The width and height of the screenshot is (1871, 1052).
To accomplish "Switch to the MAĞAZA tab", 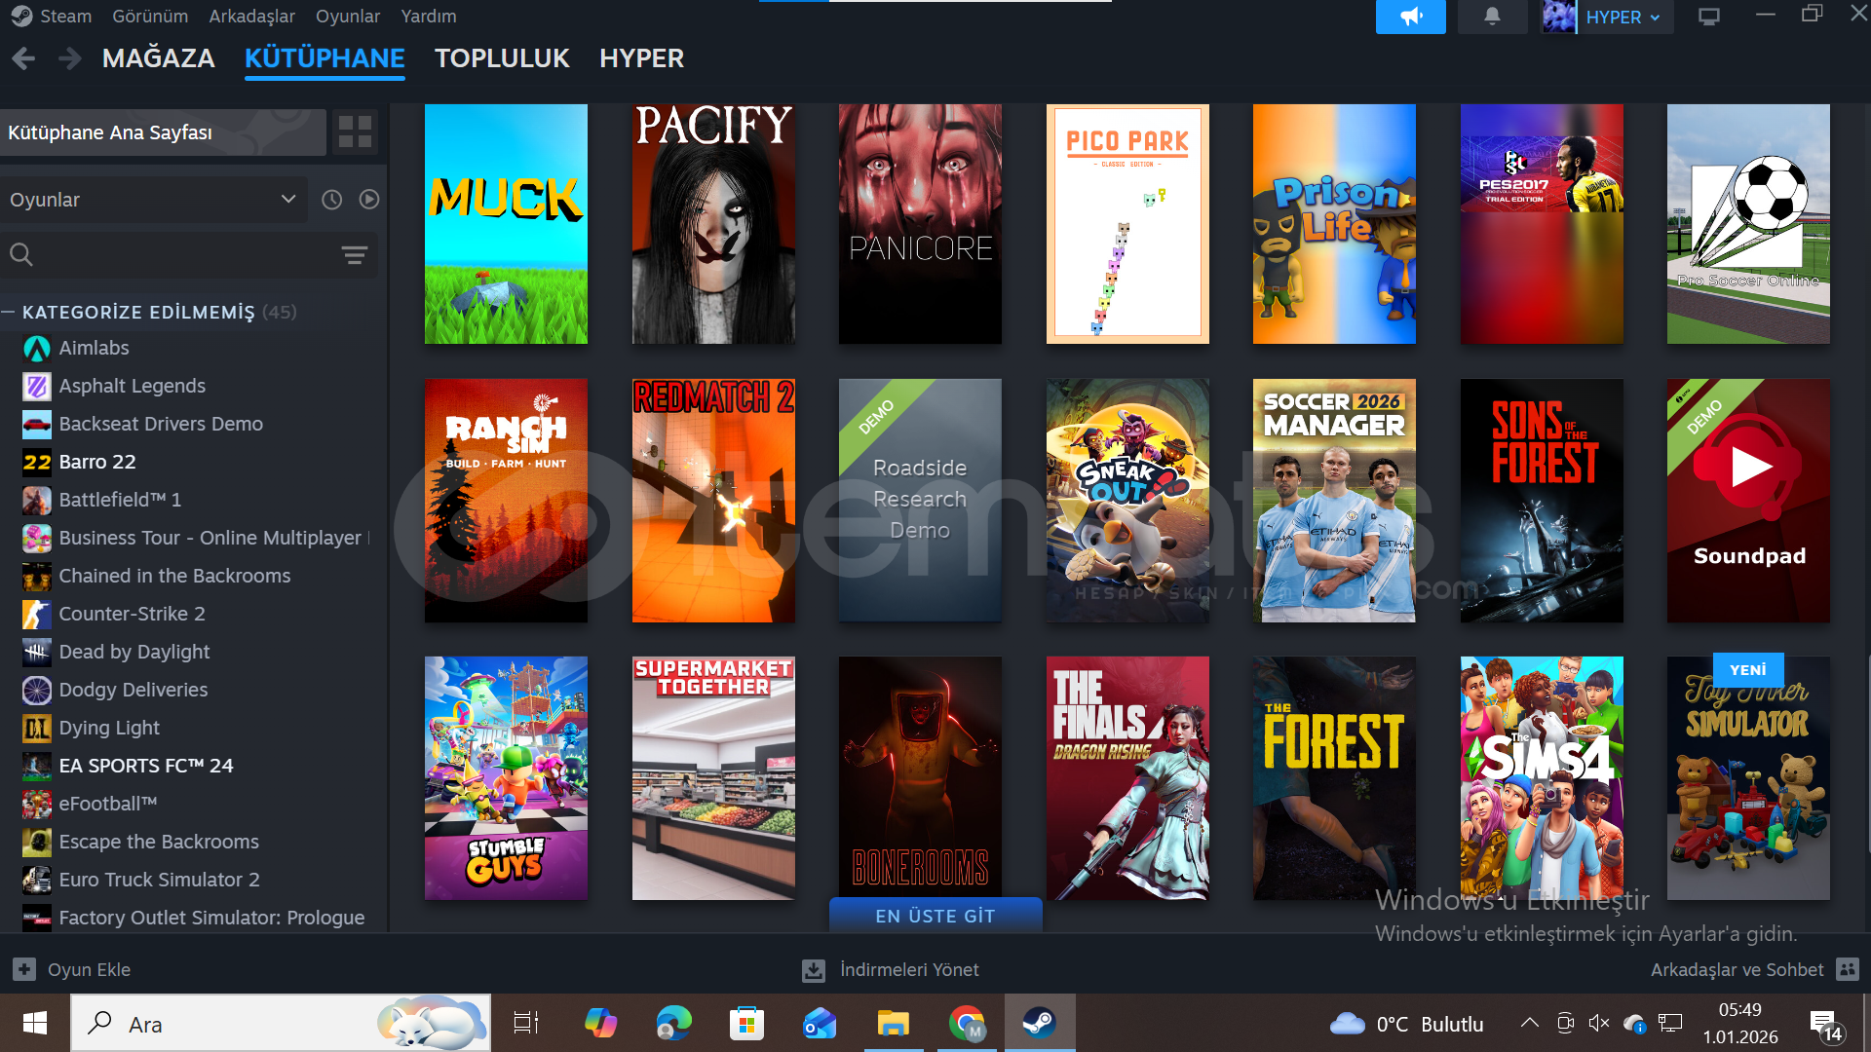I will tap(158, 58).
